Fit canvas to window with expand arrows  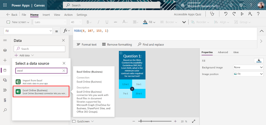point(194,122)
